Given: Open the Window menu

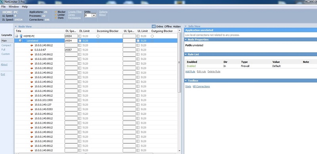Looking at the screenshot, I should click(13, 7).
